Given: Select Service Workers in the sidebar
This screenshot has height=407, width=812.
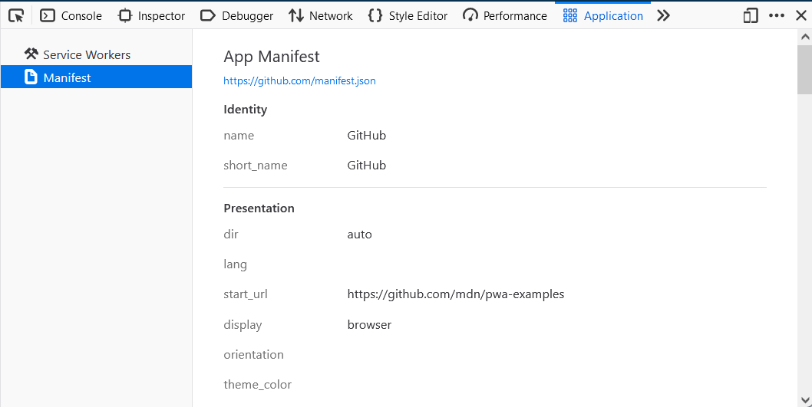Looking at the screenshot, I should pos(86,54).
